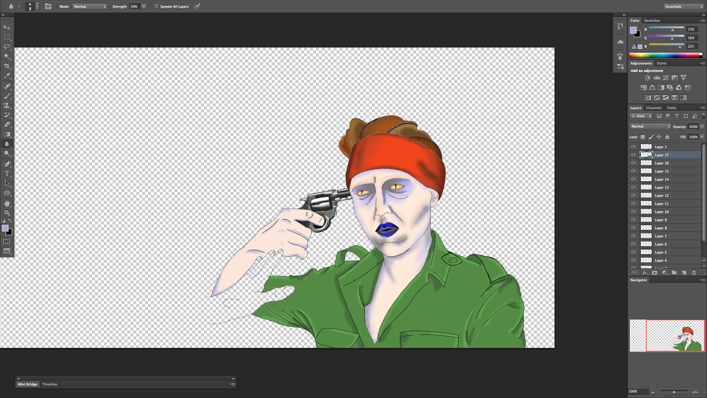
Task: Select the Clone Stamp tool
Action: pos(7,105)
